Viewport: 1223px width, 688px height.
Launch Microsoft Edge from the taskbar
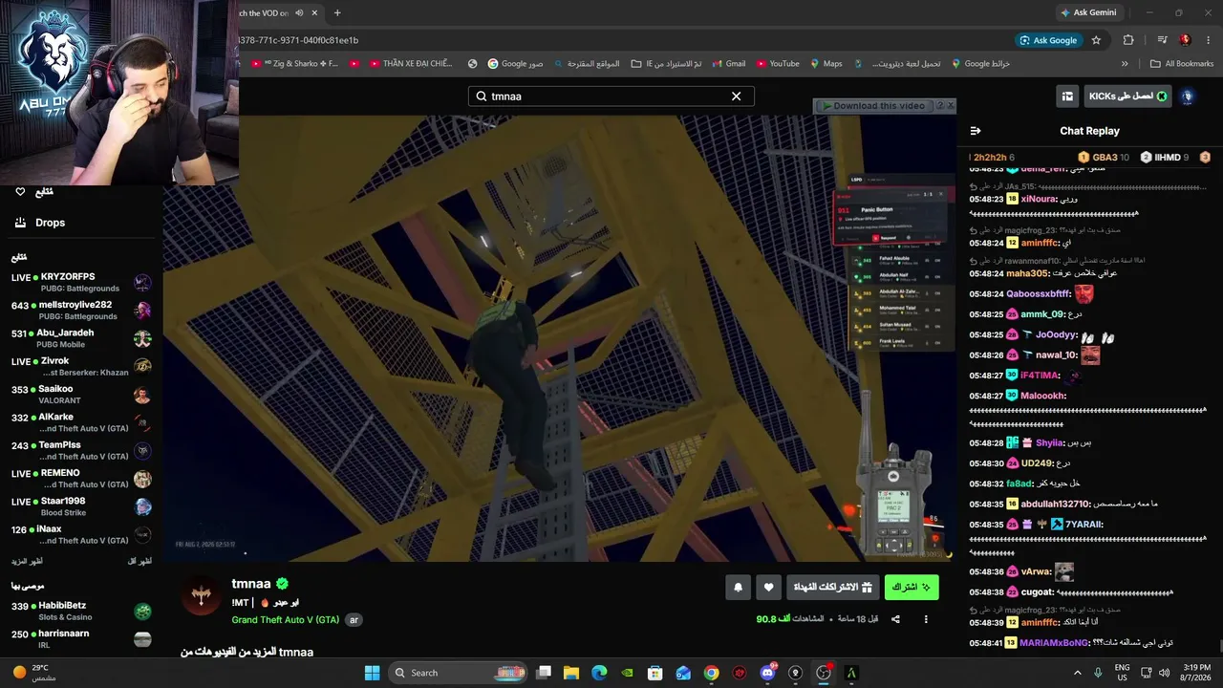[599, 673]
